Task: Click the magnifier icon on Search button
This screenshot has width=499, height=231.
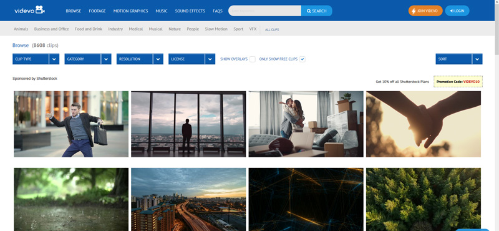Action: coord(309,11)
